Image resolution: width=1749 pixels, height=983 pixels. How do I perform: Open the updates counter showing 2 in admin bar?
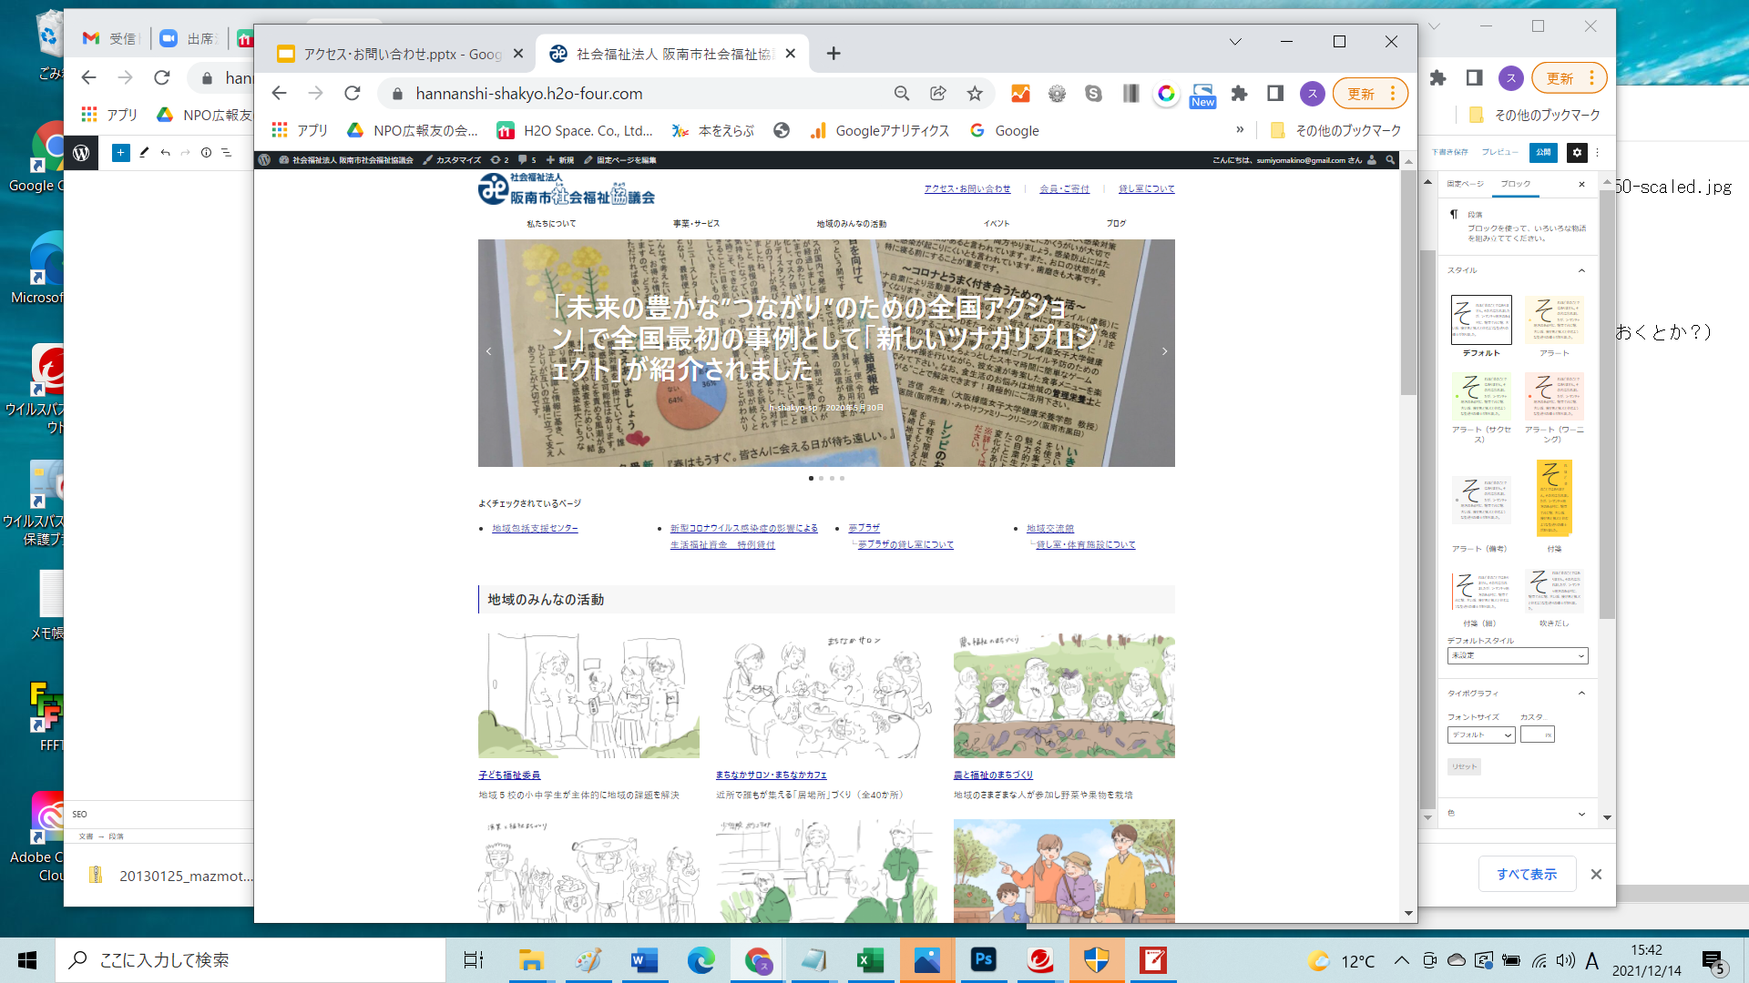pyautogui.click(x=499, y=160)
